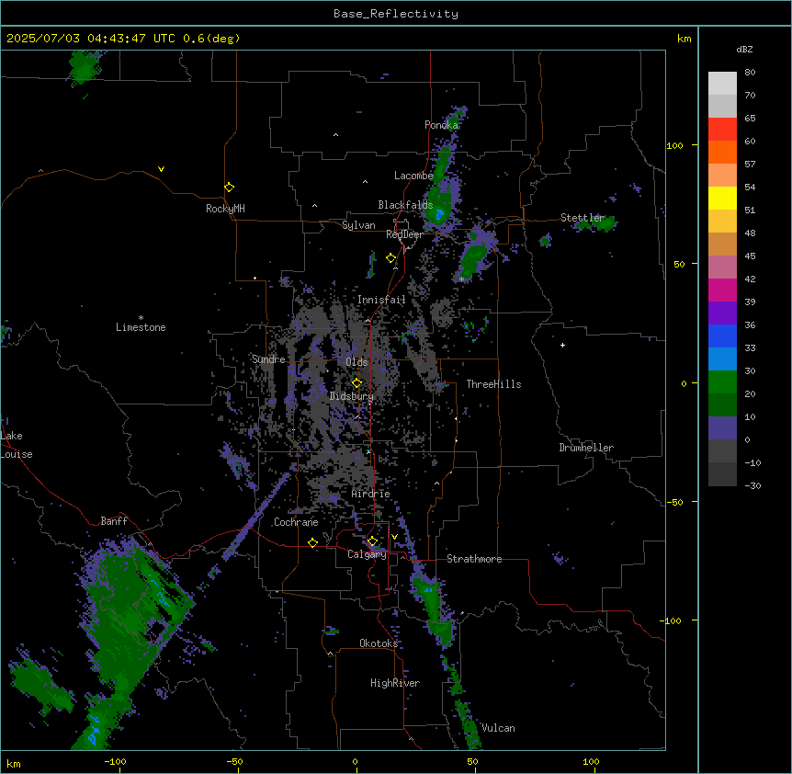Click the Okotoks city label

(x=379, y=643)
